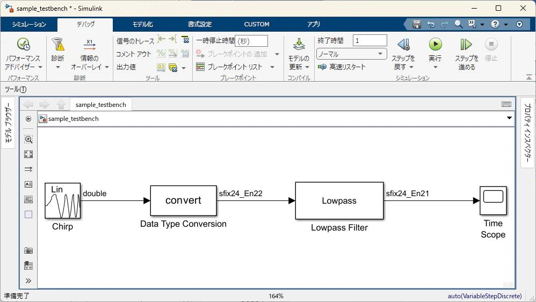Viewport: 536px width, 302px height.
Task: Click the Diagnostics funnel warning icon
Action: click(x=57, y=45)
